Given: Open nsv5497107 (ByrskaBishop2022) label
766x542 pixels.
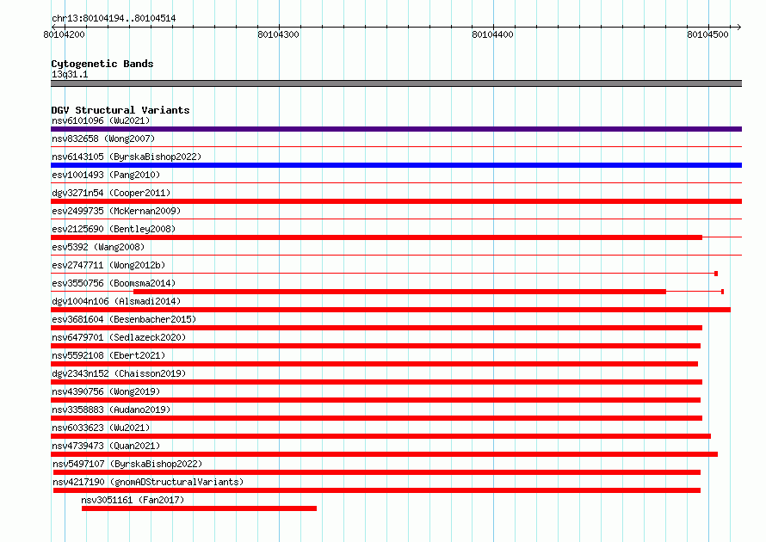Looking at the screenshot, I should coord(127,464).
